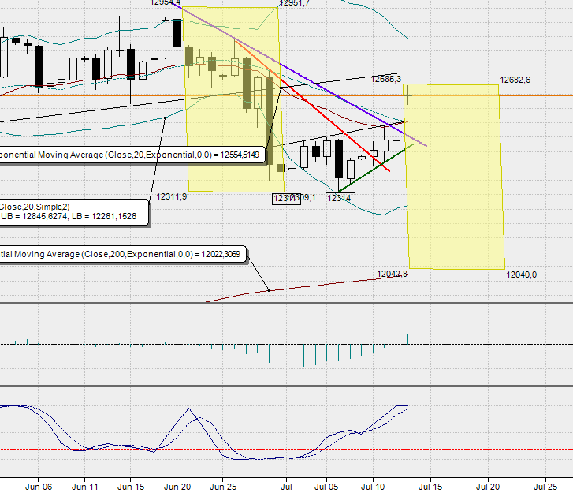Click the 12040,0 price label
The height and width of the screenshot is (493, 573).
522,275
